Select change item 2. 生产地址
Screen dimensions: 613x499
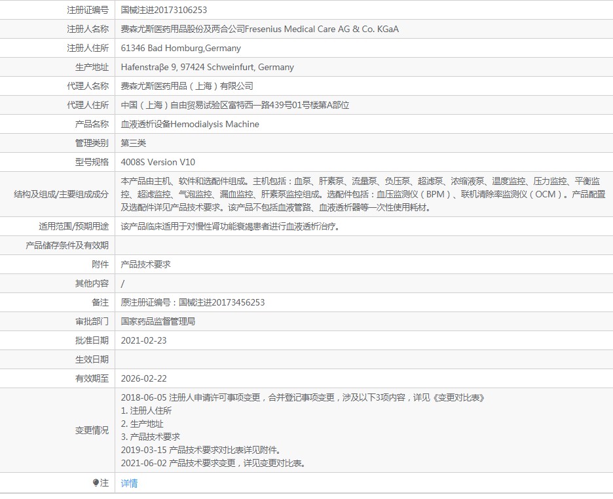point(142,424)
